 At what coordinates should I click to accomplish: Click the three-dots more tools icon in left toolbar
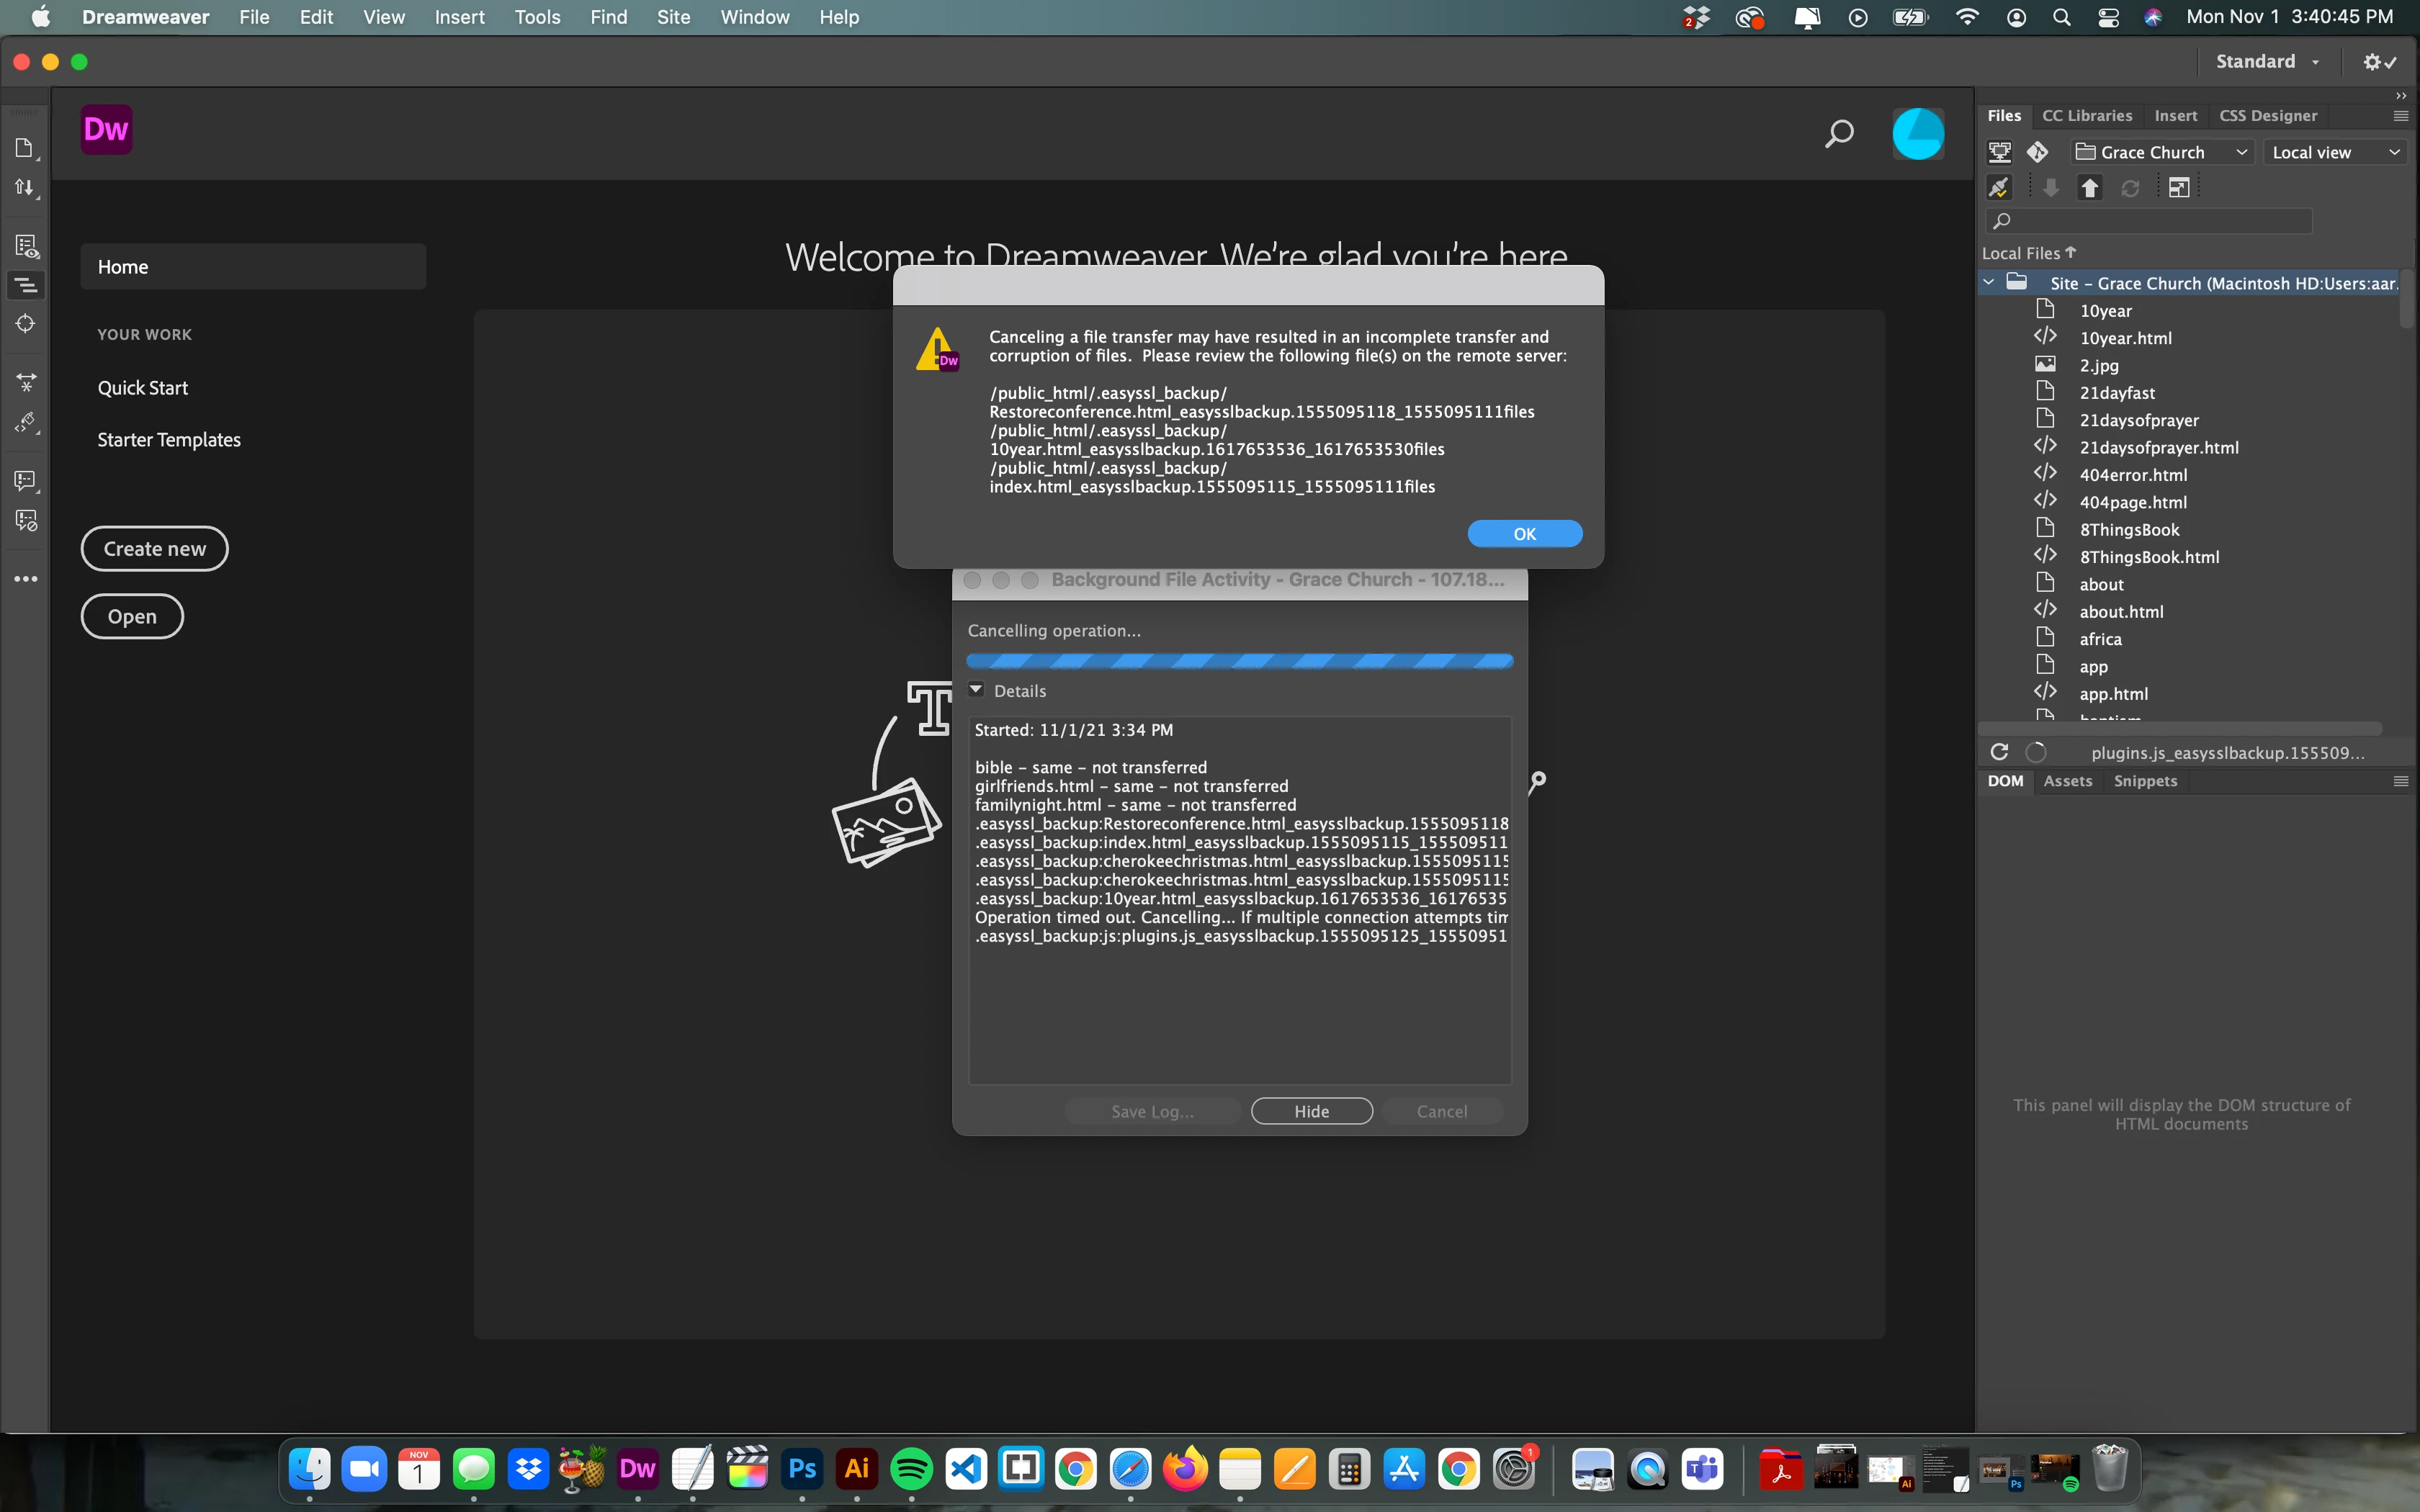click(x=26, y=579)
